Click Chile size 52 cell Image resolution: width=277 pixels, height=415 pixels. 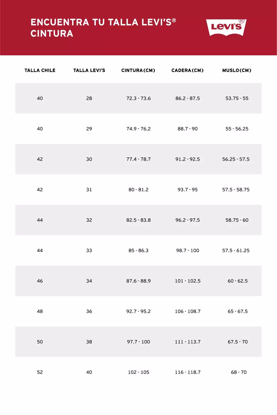tap(40, 372)
